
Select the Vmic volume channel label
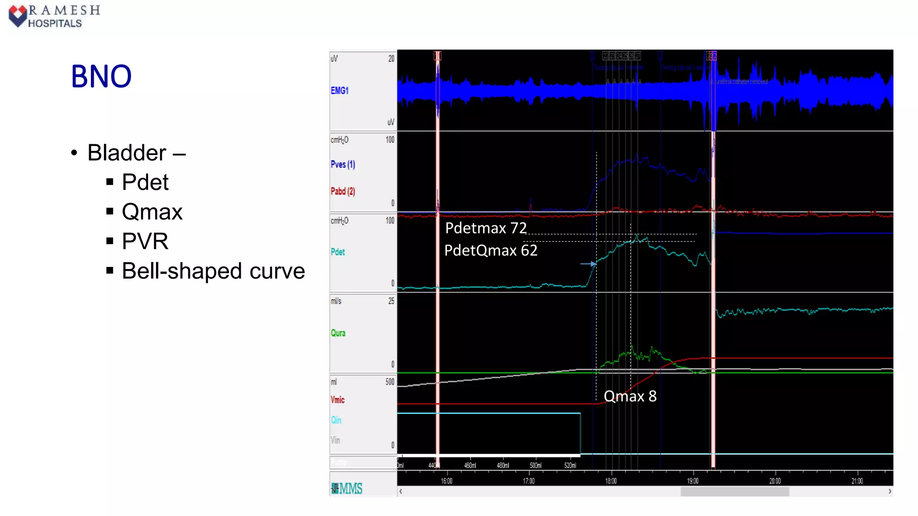(338, 400)
